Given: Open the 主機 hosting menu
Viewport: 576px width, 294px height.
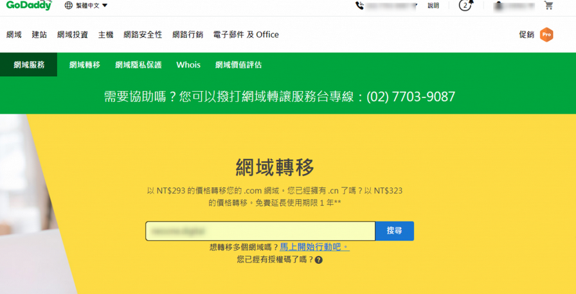Looking at the screenshot, I should (105, 35).
